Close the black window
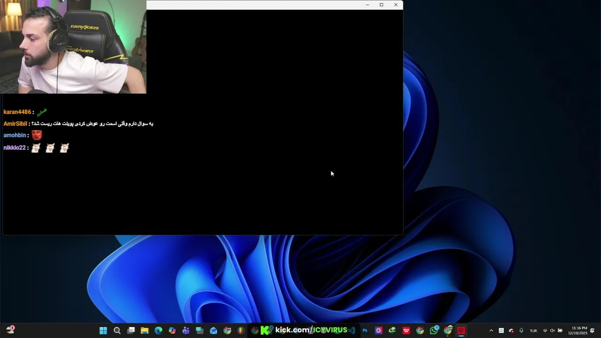Image resolution: width=601 pixels, height=338 pixels. click(396, 5)
